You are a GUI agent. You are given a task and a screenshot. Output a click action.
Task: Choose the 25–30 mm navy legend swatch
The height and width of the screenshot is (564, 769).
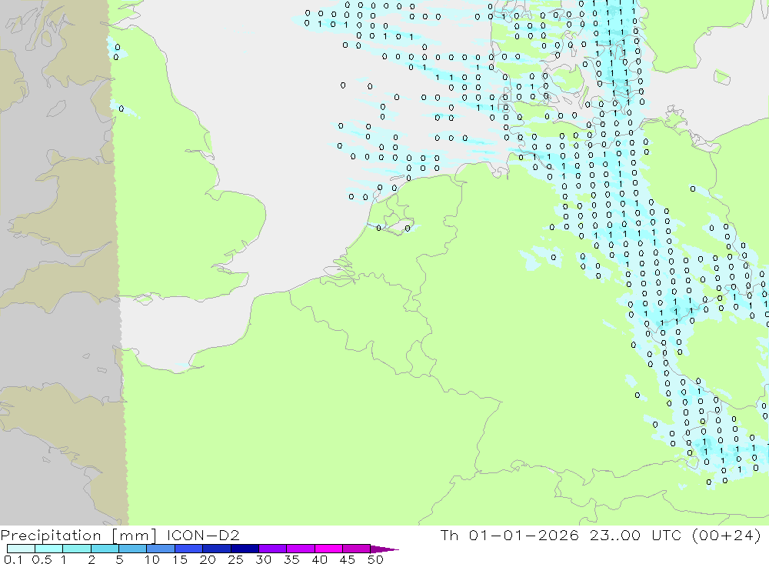245,549
